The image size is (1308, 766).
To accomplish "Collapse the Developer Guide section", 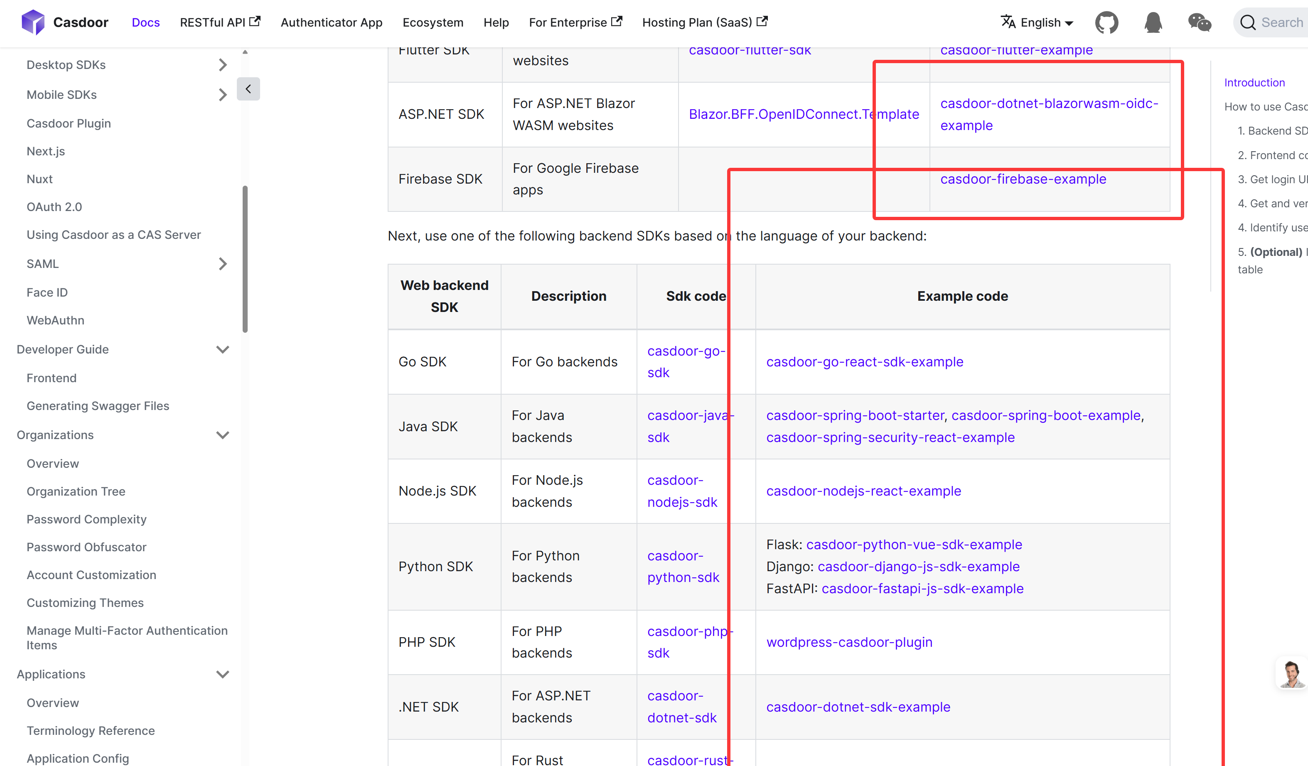I will tap(222, 349).
